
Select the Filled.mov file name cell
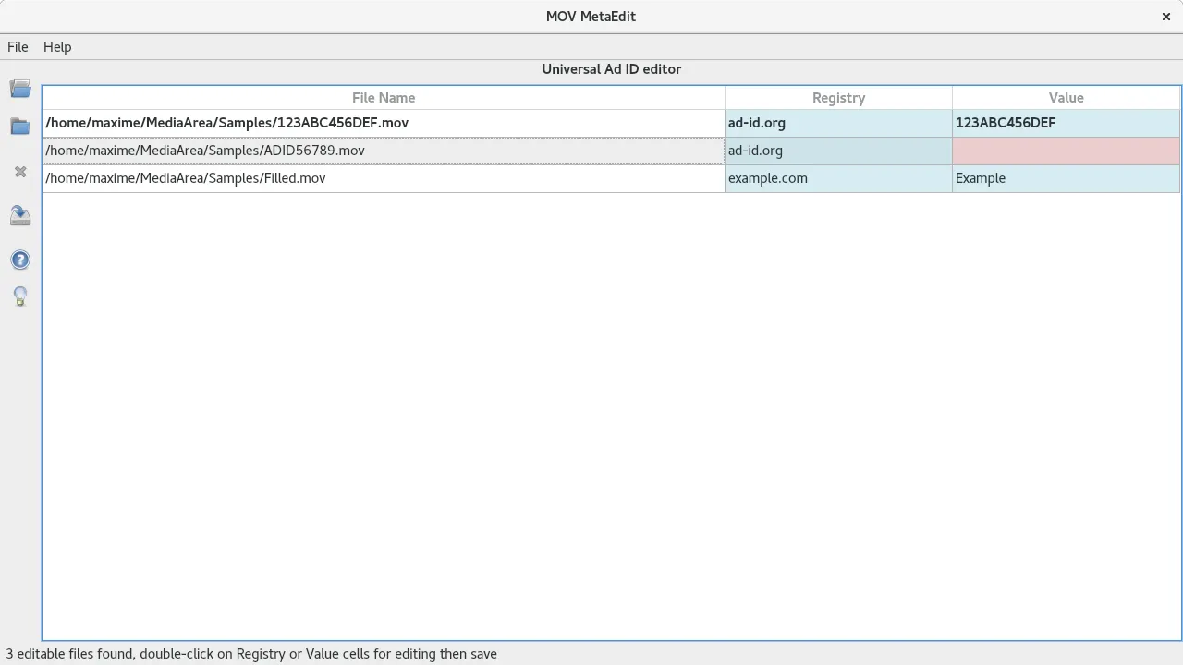[x=384, y=178]
